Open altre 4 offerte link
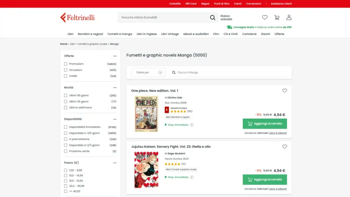 pos(278,189)
